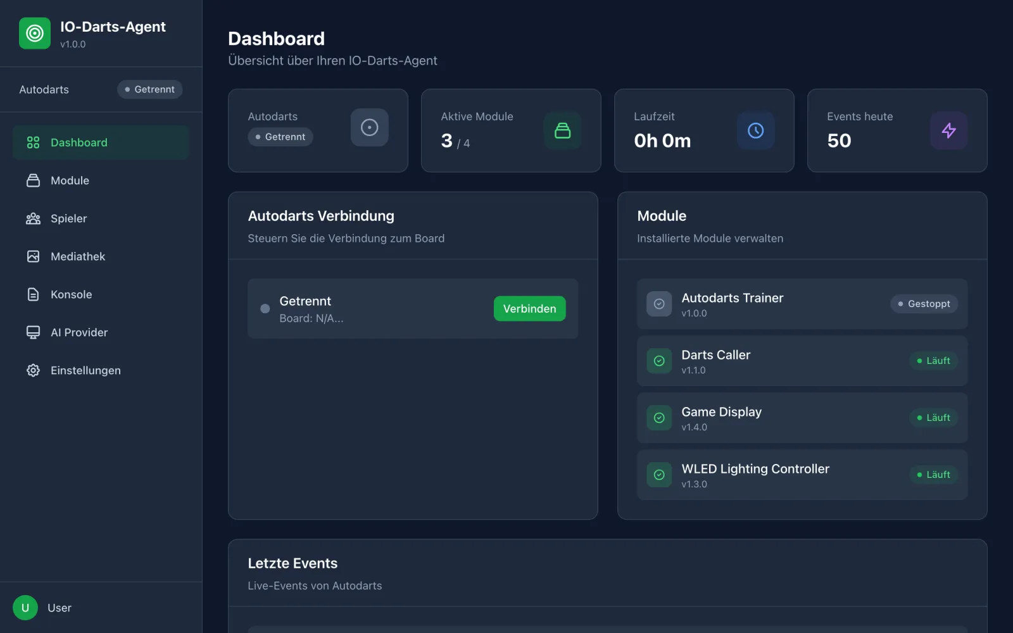Click the Autodarts card target icon

pos(370,127)
